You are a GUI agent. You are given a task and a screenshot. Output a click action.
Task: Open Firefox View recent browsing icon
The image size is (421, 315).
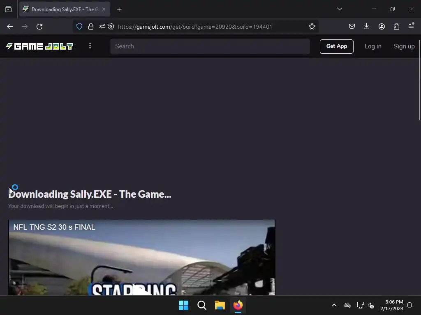(x=8, y=9)
